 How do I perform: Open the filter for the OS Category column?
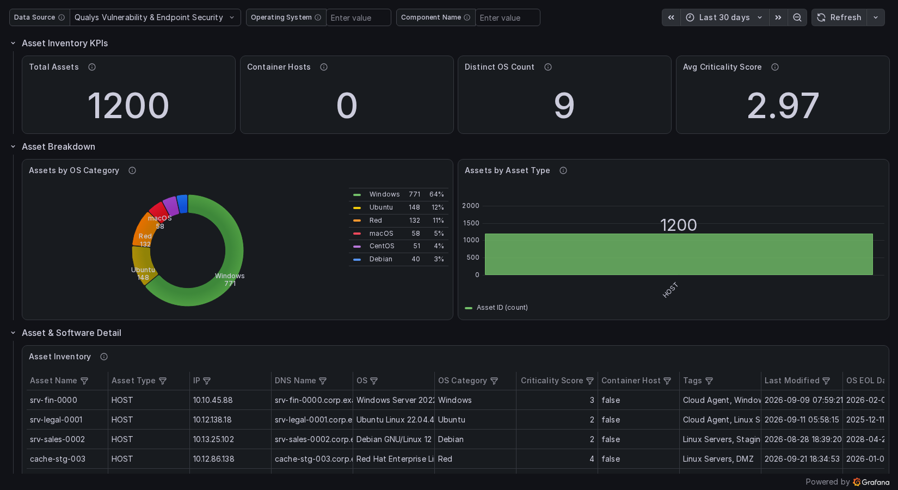494,381
